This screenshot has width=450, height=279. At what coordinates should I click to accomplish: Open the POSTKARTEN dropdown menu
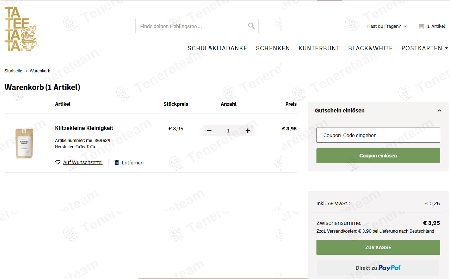(425, 48)
